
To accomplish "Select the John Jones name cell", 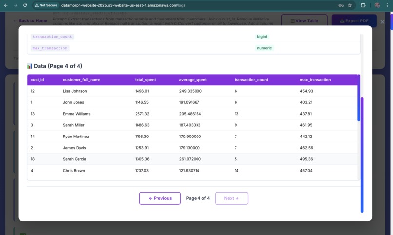I will click(74, 102).
